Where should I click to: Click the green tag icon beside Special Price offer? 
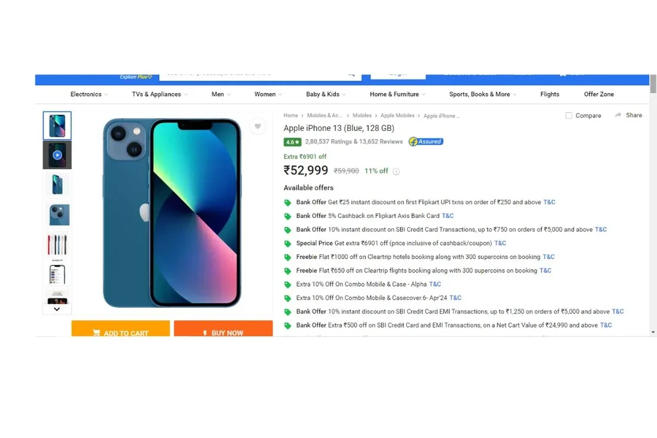287,243
